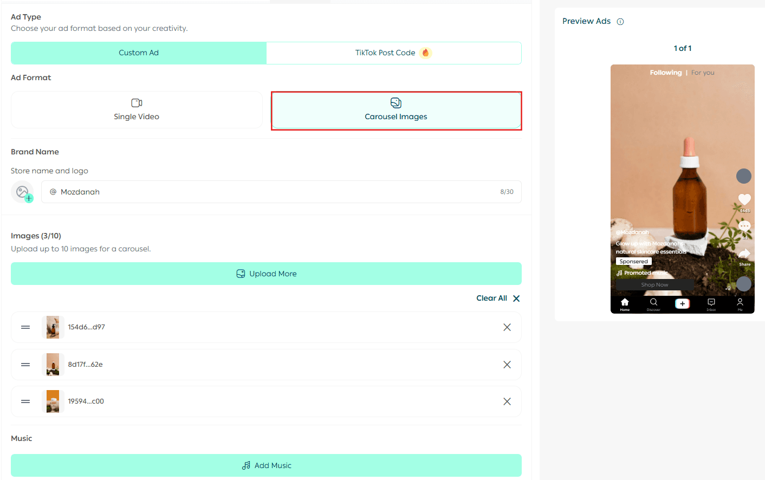Edit the brand name Mozdanah field
765x480 pixels.
click(271, 192)
